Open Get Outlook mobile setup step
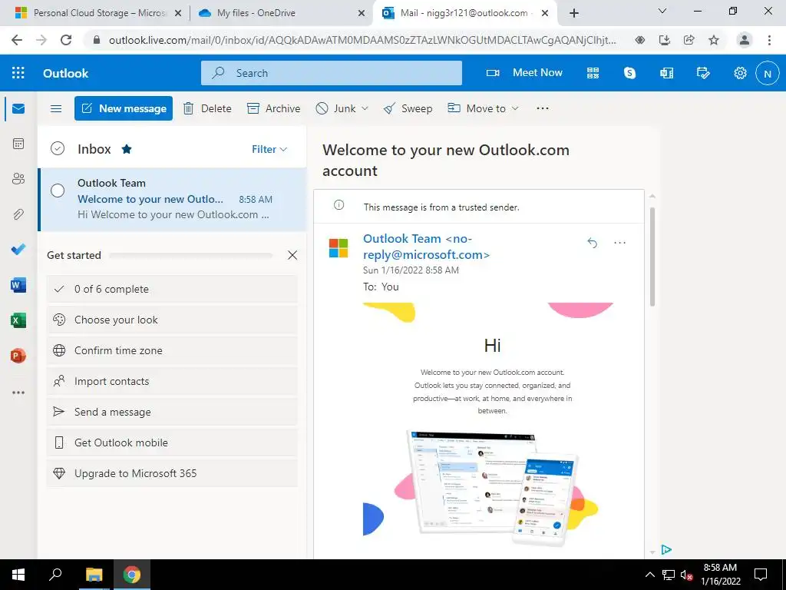Viewport: 786px width, 590px height. [x=172, y=442]
